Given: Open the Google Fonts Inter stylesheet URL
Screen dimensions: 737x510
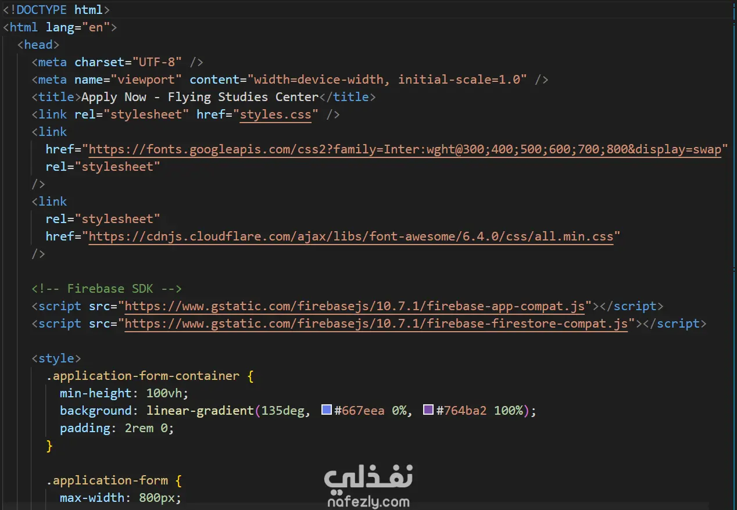Looking at the screenshot, I should (405, 149).
